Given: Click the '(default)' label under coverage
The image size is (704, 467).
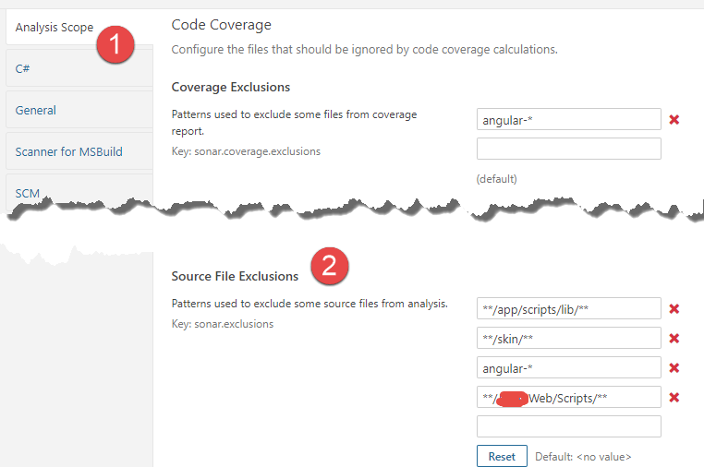Looking at the screenshot, I should coord(496,179).
